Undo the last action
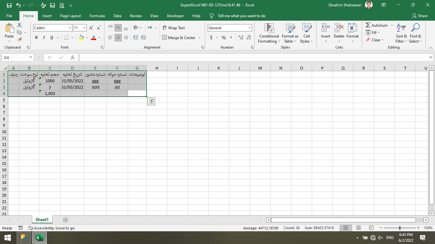 pos(18,5)
